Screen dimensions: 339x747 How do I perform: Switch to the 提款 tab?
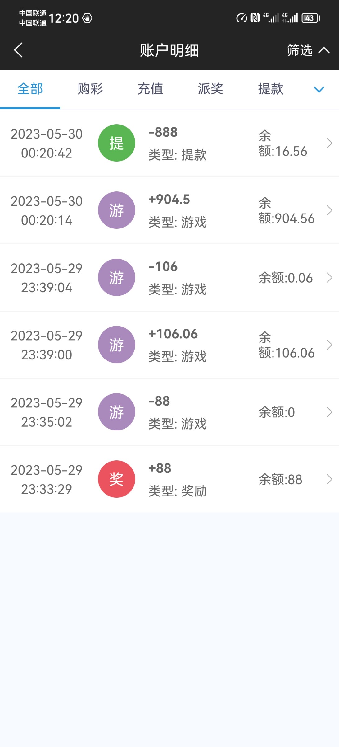coord(271,89)
